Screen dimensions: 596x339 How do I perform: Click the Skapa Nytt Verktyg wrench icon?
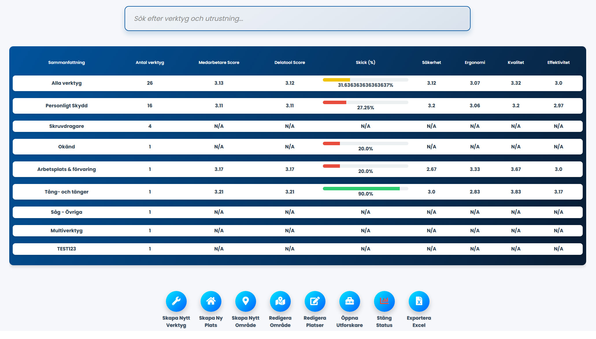pos(176,301)
